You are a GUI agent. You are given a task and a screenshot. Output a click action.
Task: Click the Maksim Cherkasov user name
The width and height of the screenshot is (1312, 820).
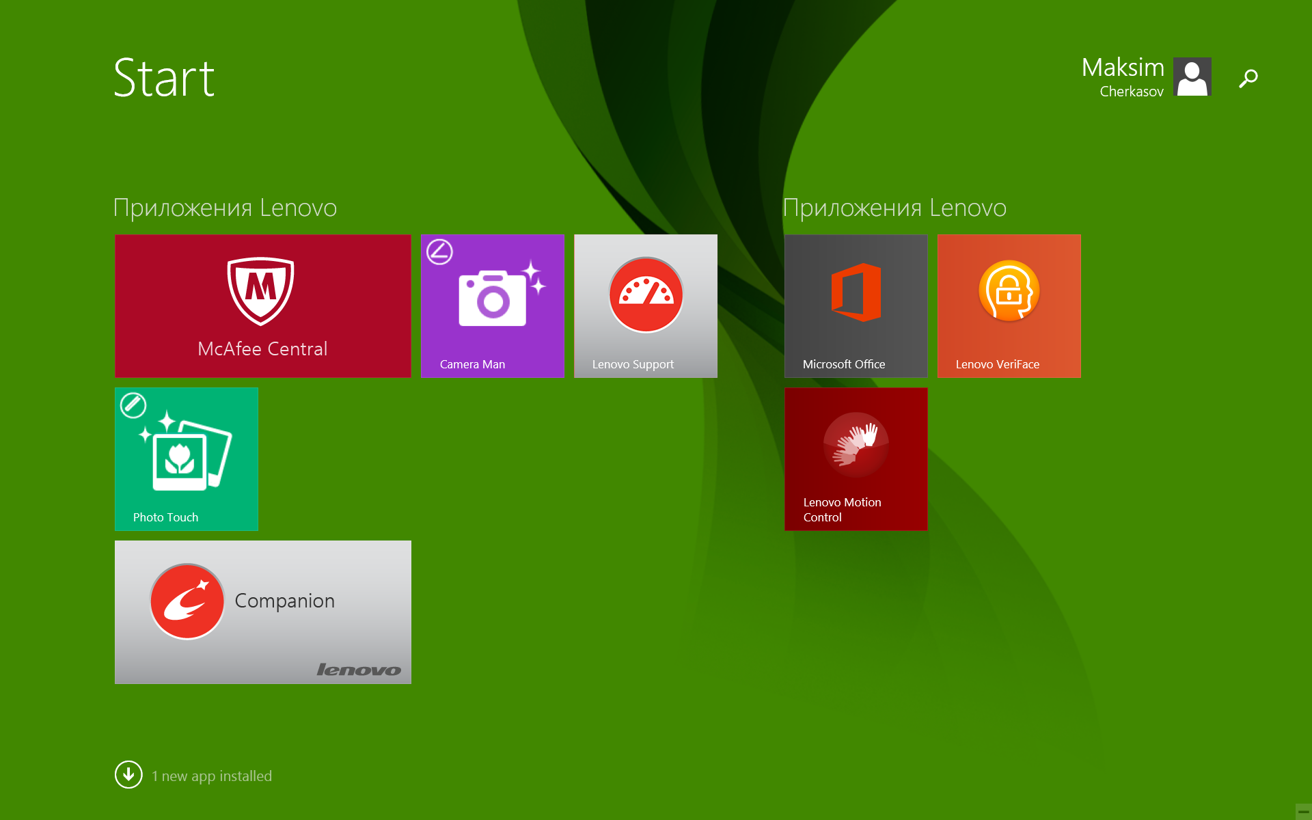(1123, 77)
